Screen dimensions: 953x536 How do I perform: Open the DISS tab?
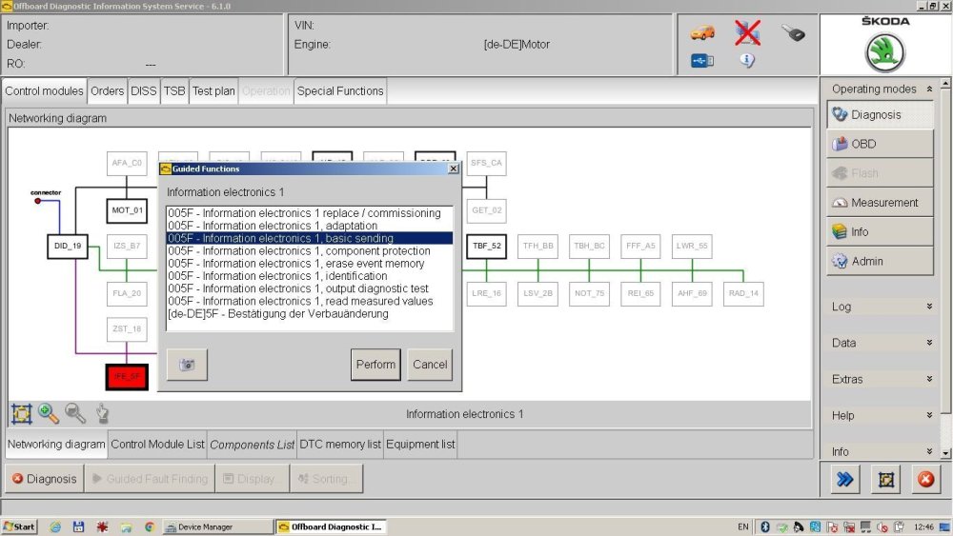(x=144, y=91)
